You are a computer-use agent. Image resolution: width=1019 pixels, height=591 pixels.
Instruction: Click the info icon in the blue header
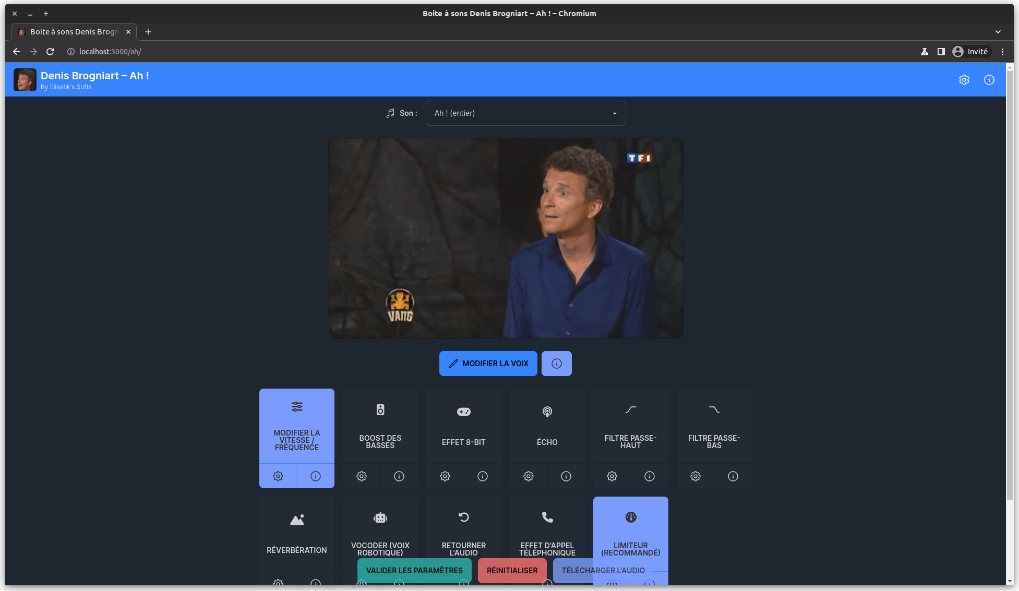(x=989, y=80)
